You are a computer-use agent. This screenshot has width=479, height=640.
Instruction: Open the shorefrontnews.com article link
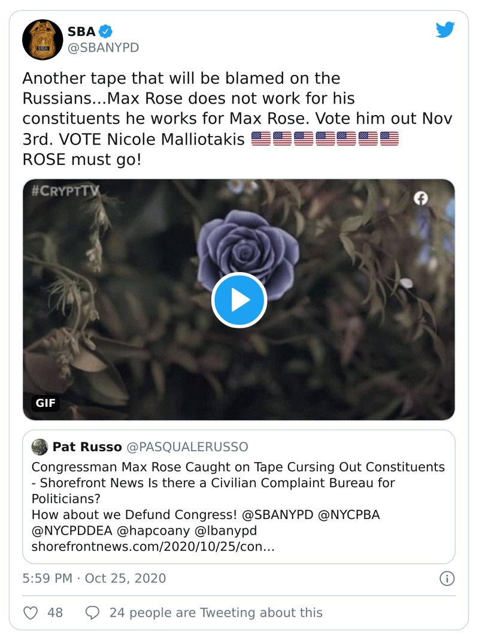pos(153,547)
